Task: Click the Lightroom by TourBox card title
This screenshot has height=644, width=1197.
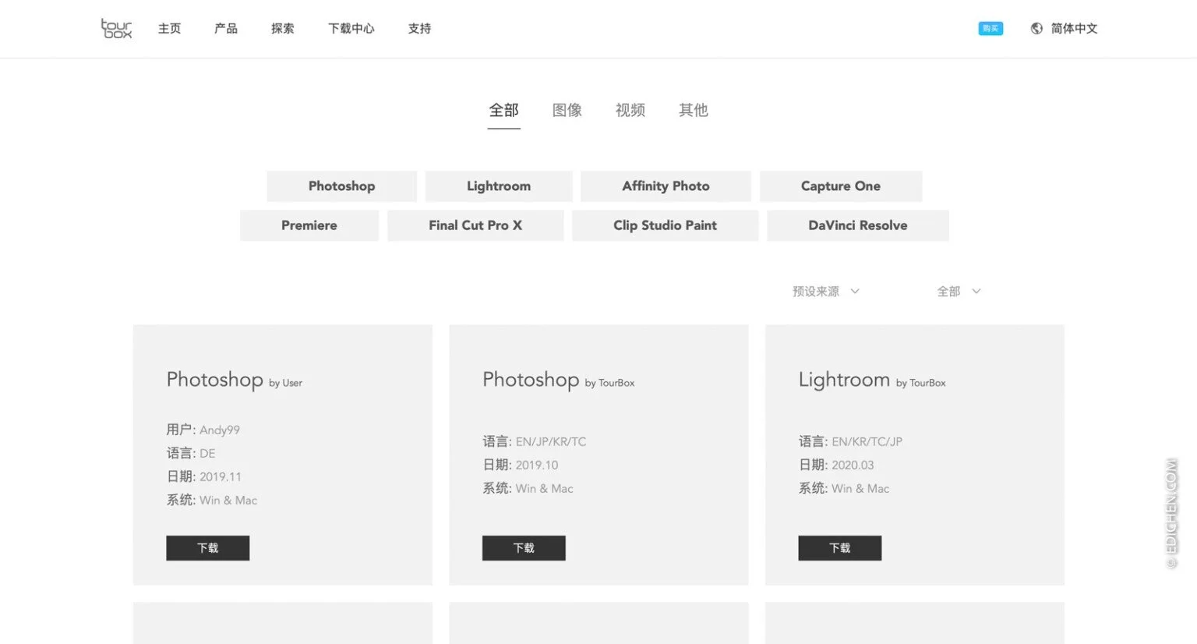Action: pyautogui.click(x=872, y=380)
